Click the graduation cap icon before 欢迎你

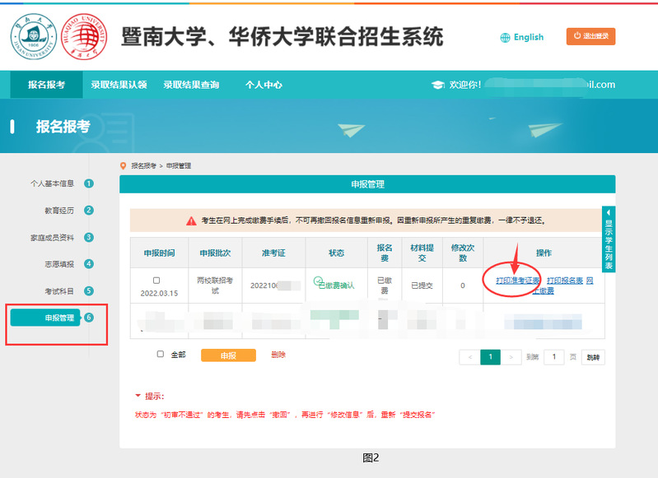(x=437, y=85)
